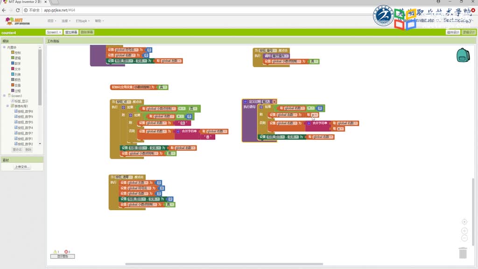Select the 变量 block category

(x=16, y=85)
